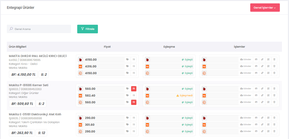289x139 pixels.
Task: Click Gönder in DHR241 ladybug actions row
Action: (x=246, y=60)
